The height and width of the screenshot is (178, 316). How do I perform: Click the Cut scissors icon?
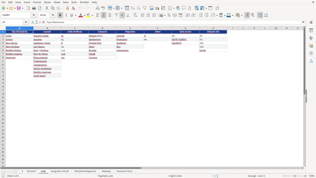point(47,8)
